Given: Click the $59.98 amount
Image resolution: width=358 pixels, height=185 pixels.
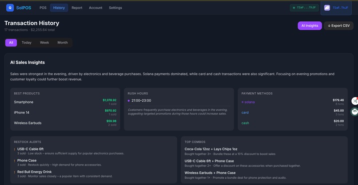Looking at the screenshot, I should pos(111,121).
